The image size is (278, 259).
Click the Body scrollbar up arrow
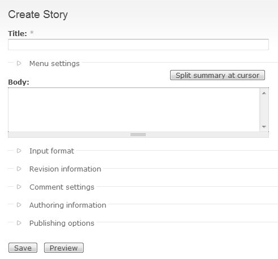click(x=264, y=93)
